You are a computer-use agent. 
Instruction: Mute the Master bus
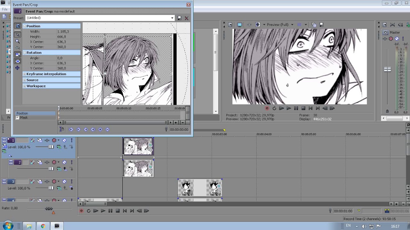coord(397,39)
